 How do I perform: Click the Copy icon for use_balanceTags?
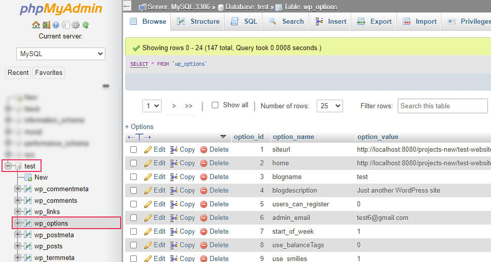coord(174,245)
